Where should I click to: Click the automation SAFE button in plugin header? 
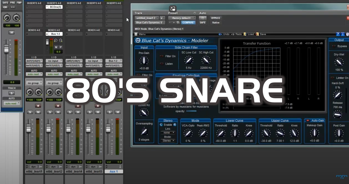point(203,23)
